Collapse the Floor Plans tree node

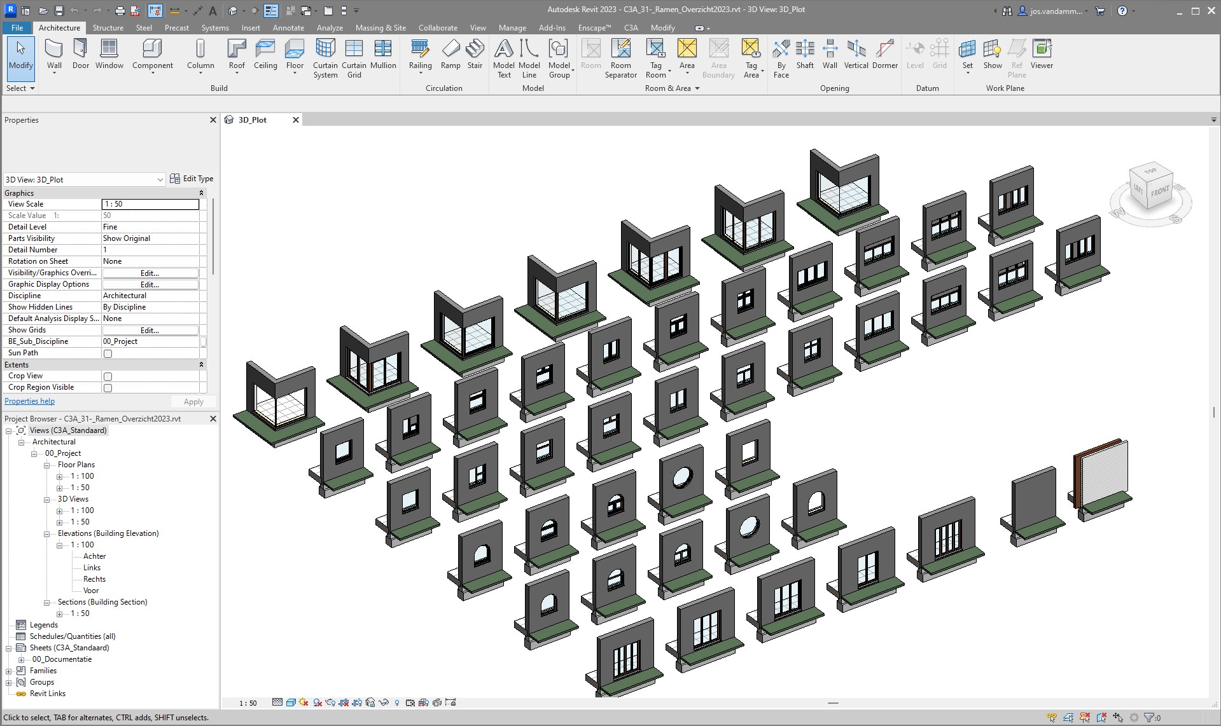click(47, 465)
